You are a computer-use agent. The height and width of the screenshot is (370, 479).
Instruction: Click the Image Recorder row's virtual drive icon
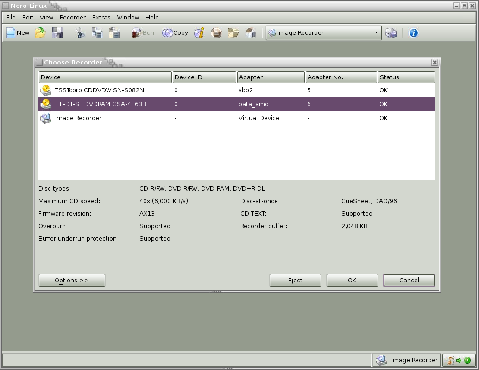tap(46, 118)
